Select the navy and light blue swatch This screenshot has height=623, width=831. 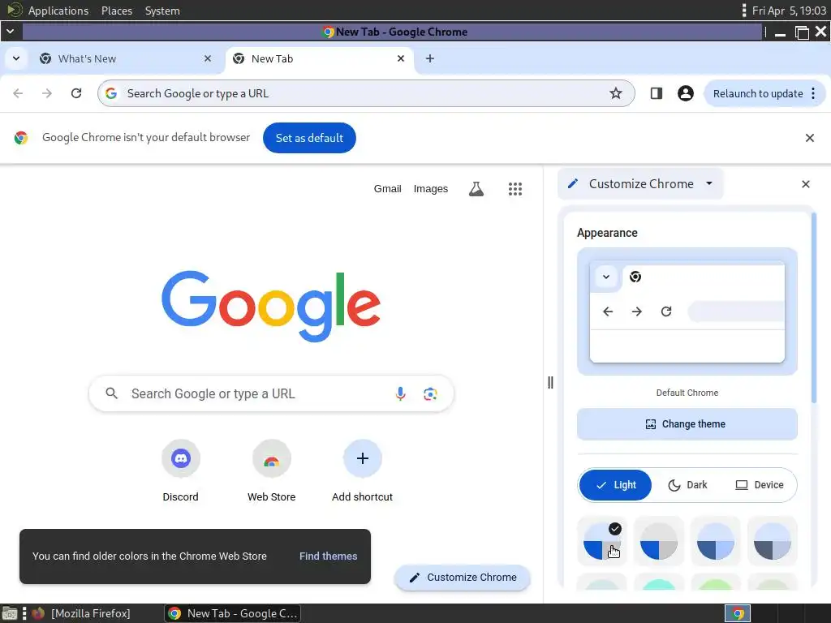pos(716,541)
